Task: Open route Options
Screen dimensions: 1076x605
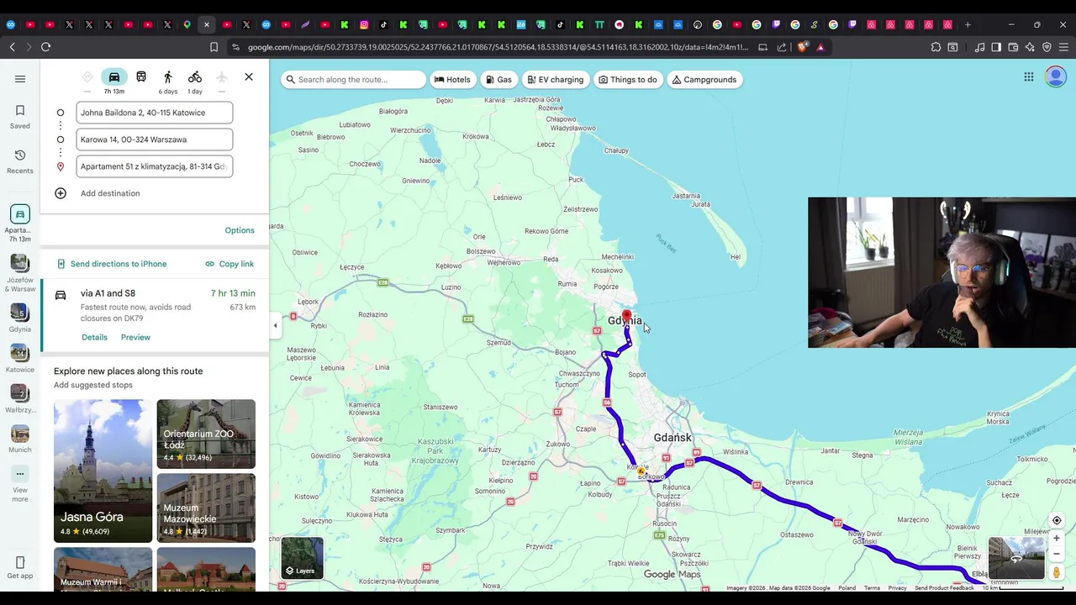Action: [240, 230]
